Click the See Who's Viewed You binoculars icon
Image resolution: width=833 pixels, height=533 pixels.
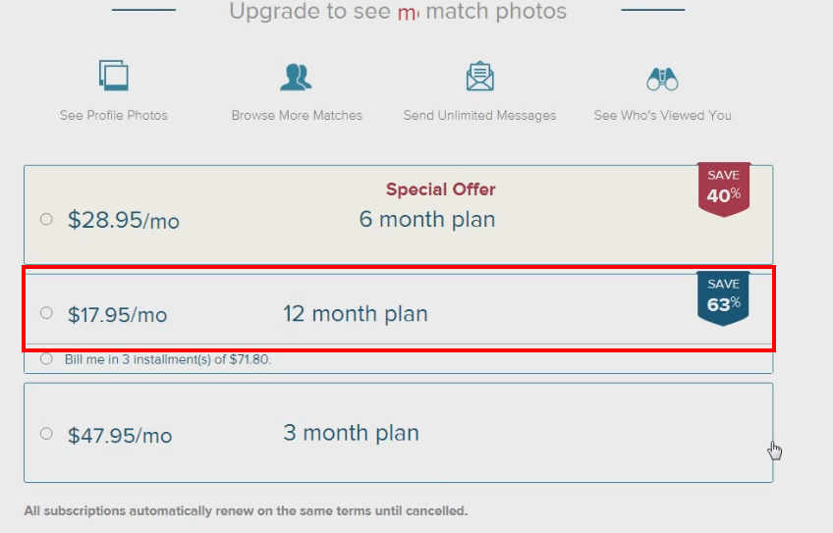click(662, 78)
